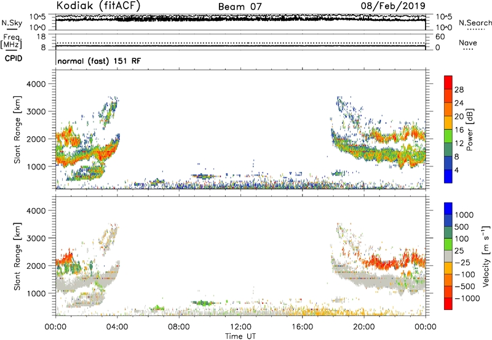Viewport: 492px width, 340px height.
Task: Click the "-25" tick on the Velocity colorbar
Action: [462, 263]
